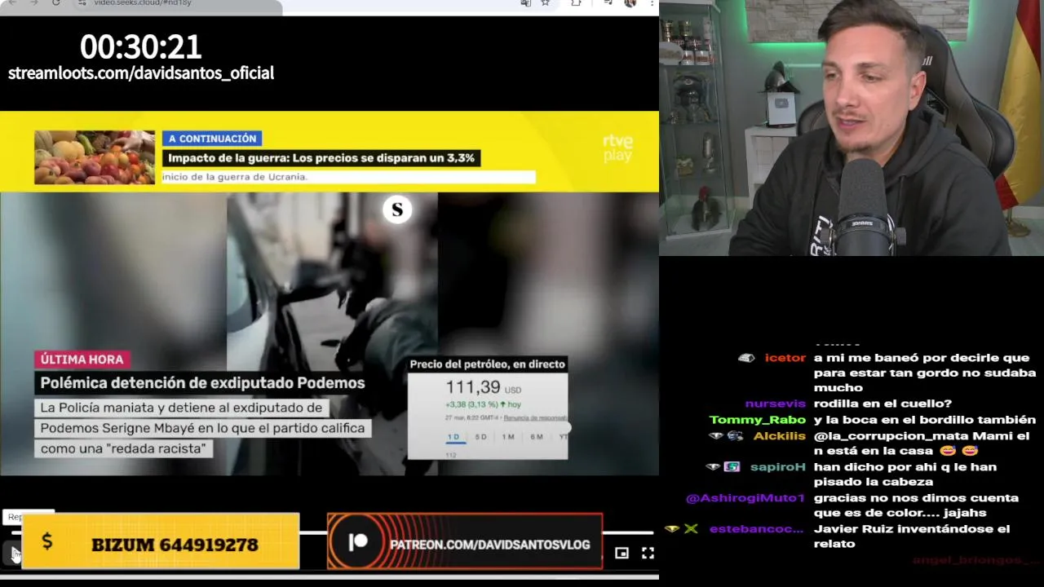Click the 'A CONTINUACIÓN' label
This screenshot has width=1044, height=587.
(x=212, y=139)
